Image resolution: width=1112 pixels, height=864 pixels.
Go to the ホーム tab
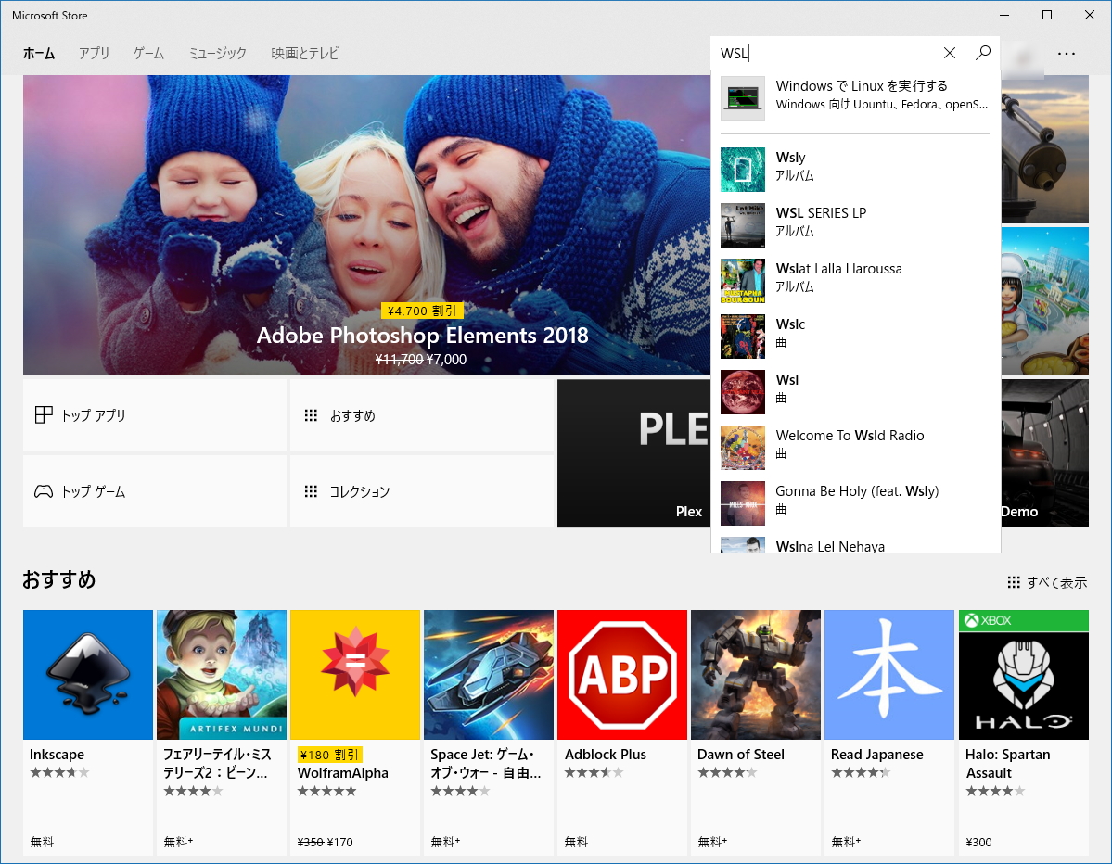(x=38, y=53)
